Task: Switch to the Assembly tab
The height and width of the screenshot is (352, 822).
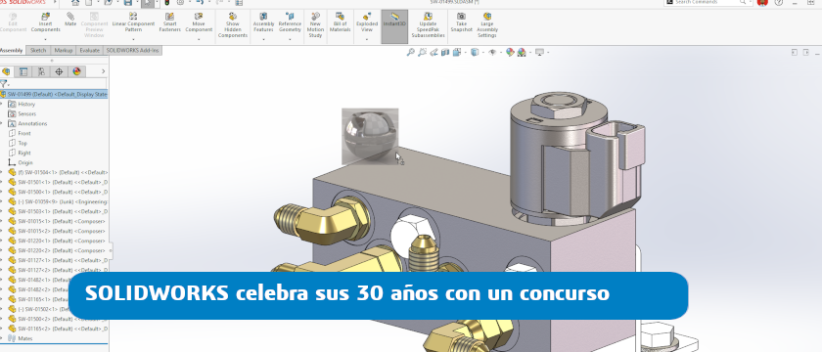Action: (x=12, y=50)
